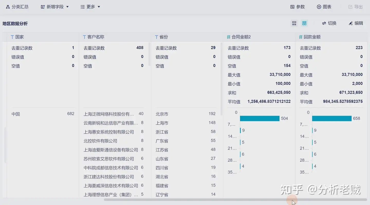Select 上海迪爱斯通信设备有限公司 row

click(x=113, y=150)
